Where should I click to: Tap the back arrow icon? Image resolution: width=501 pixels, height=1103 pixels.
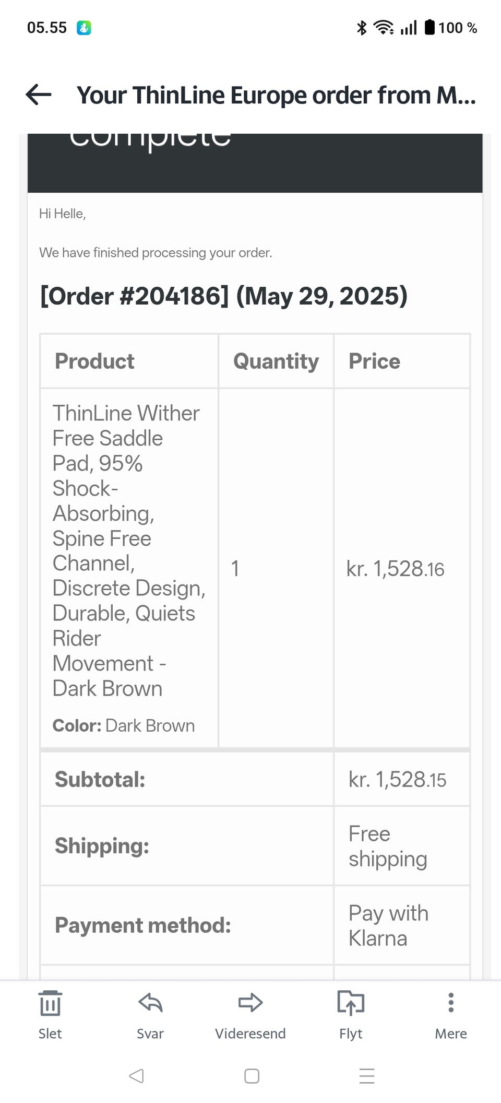[x=39, y=95]
